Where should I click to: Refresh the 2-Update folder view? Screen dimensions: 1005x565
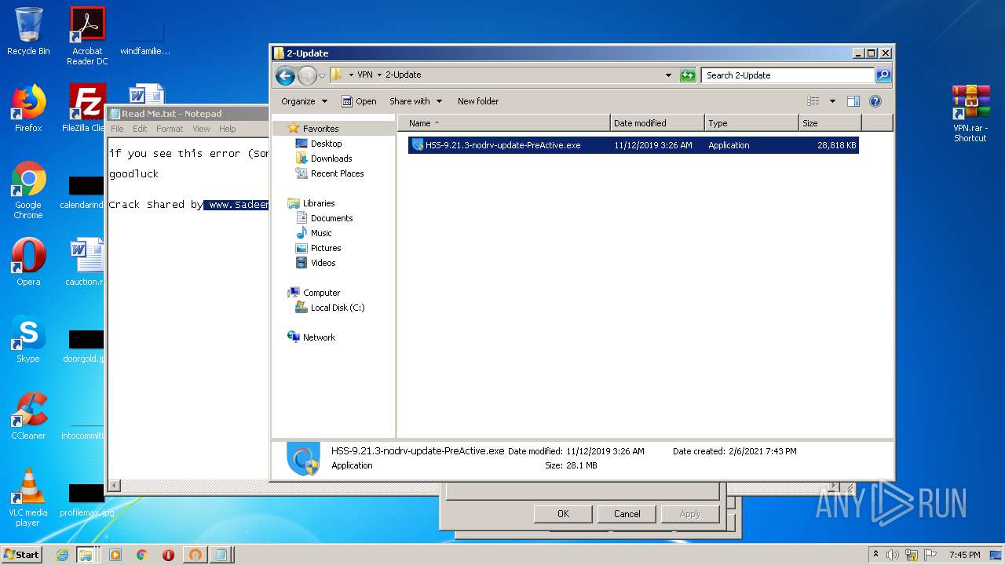pos(688,75)
